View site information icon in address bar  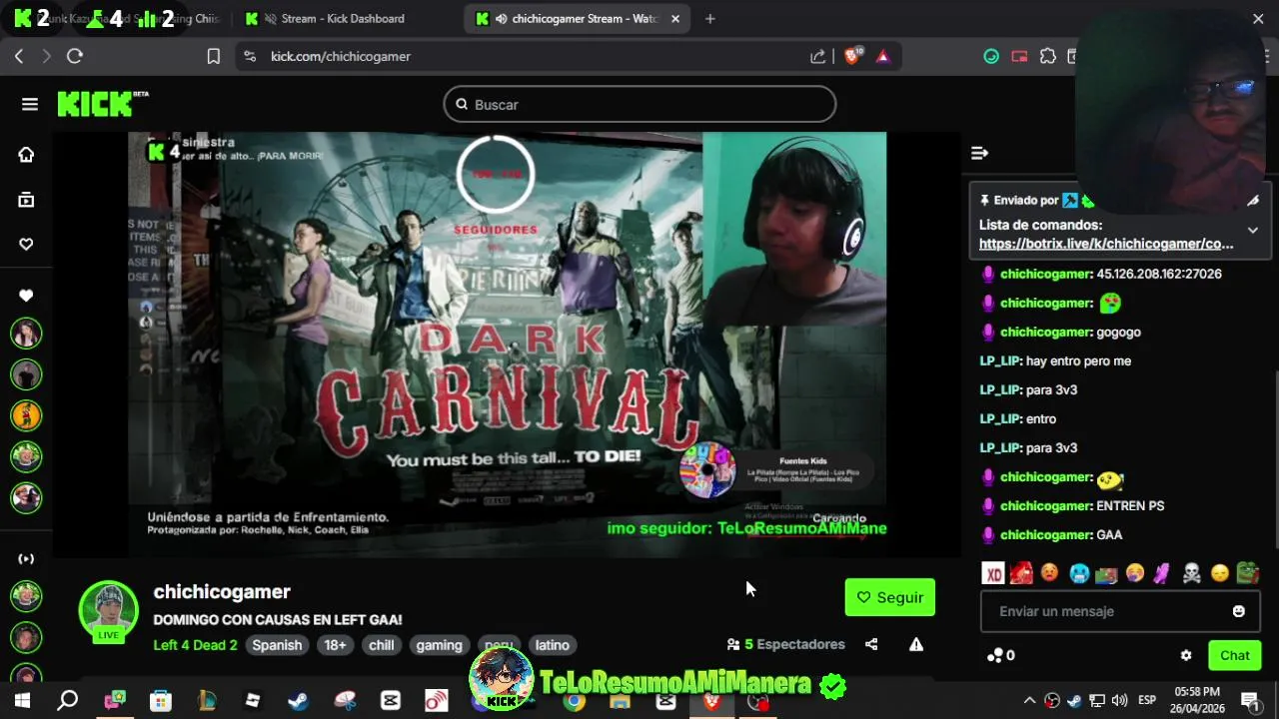[x=250, y=57]
